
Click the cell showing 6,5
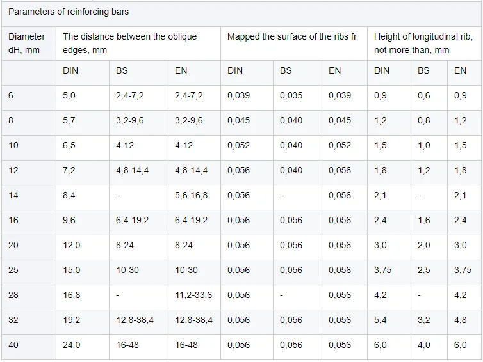69,145
